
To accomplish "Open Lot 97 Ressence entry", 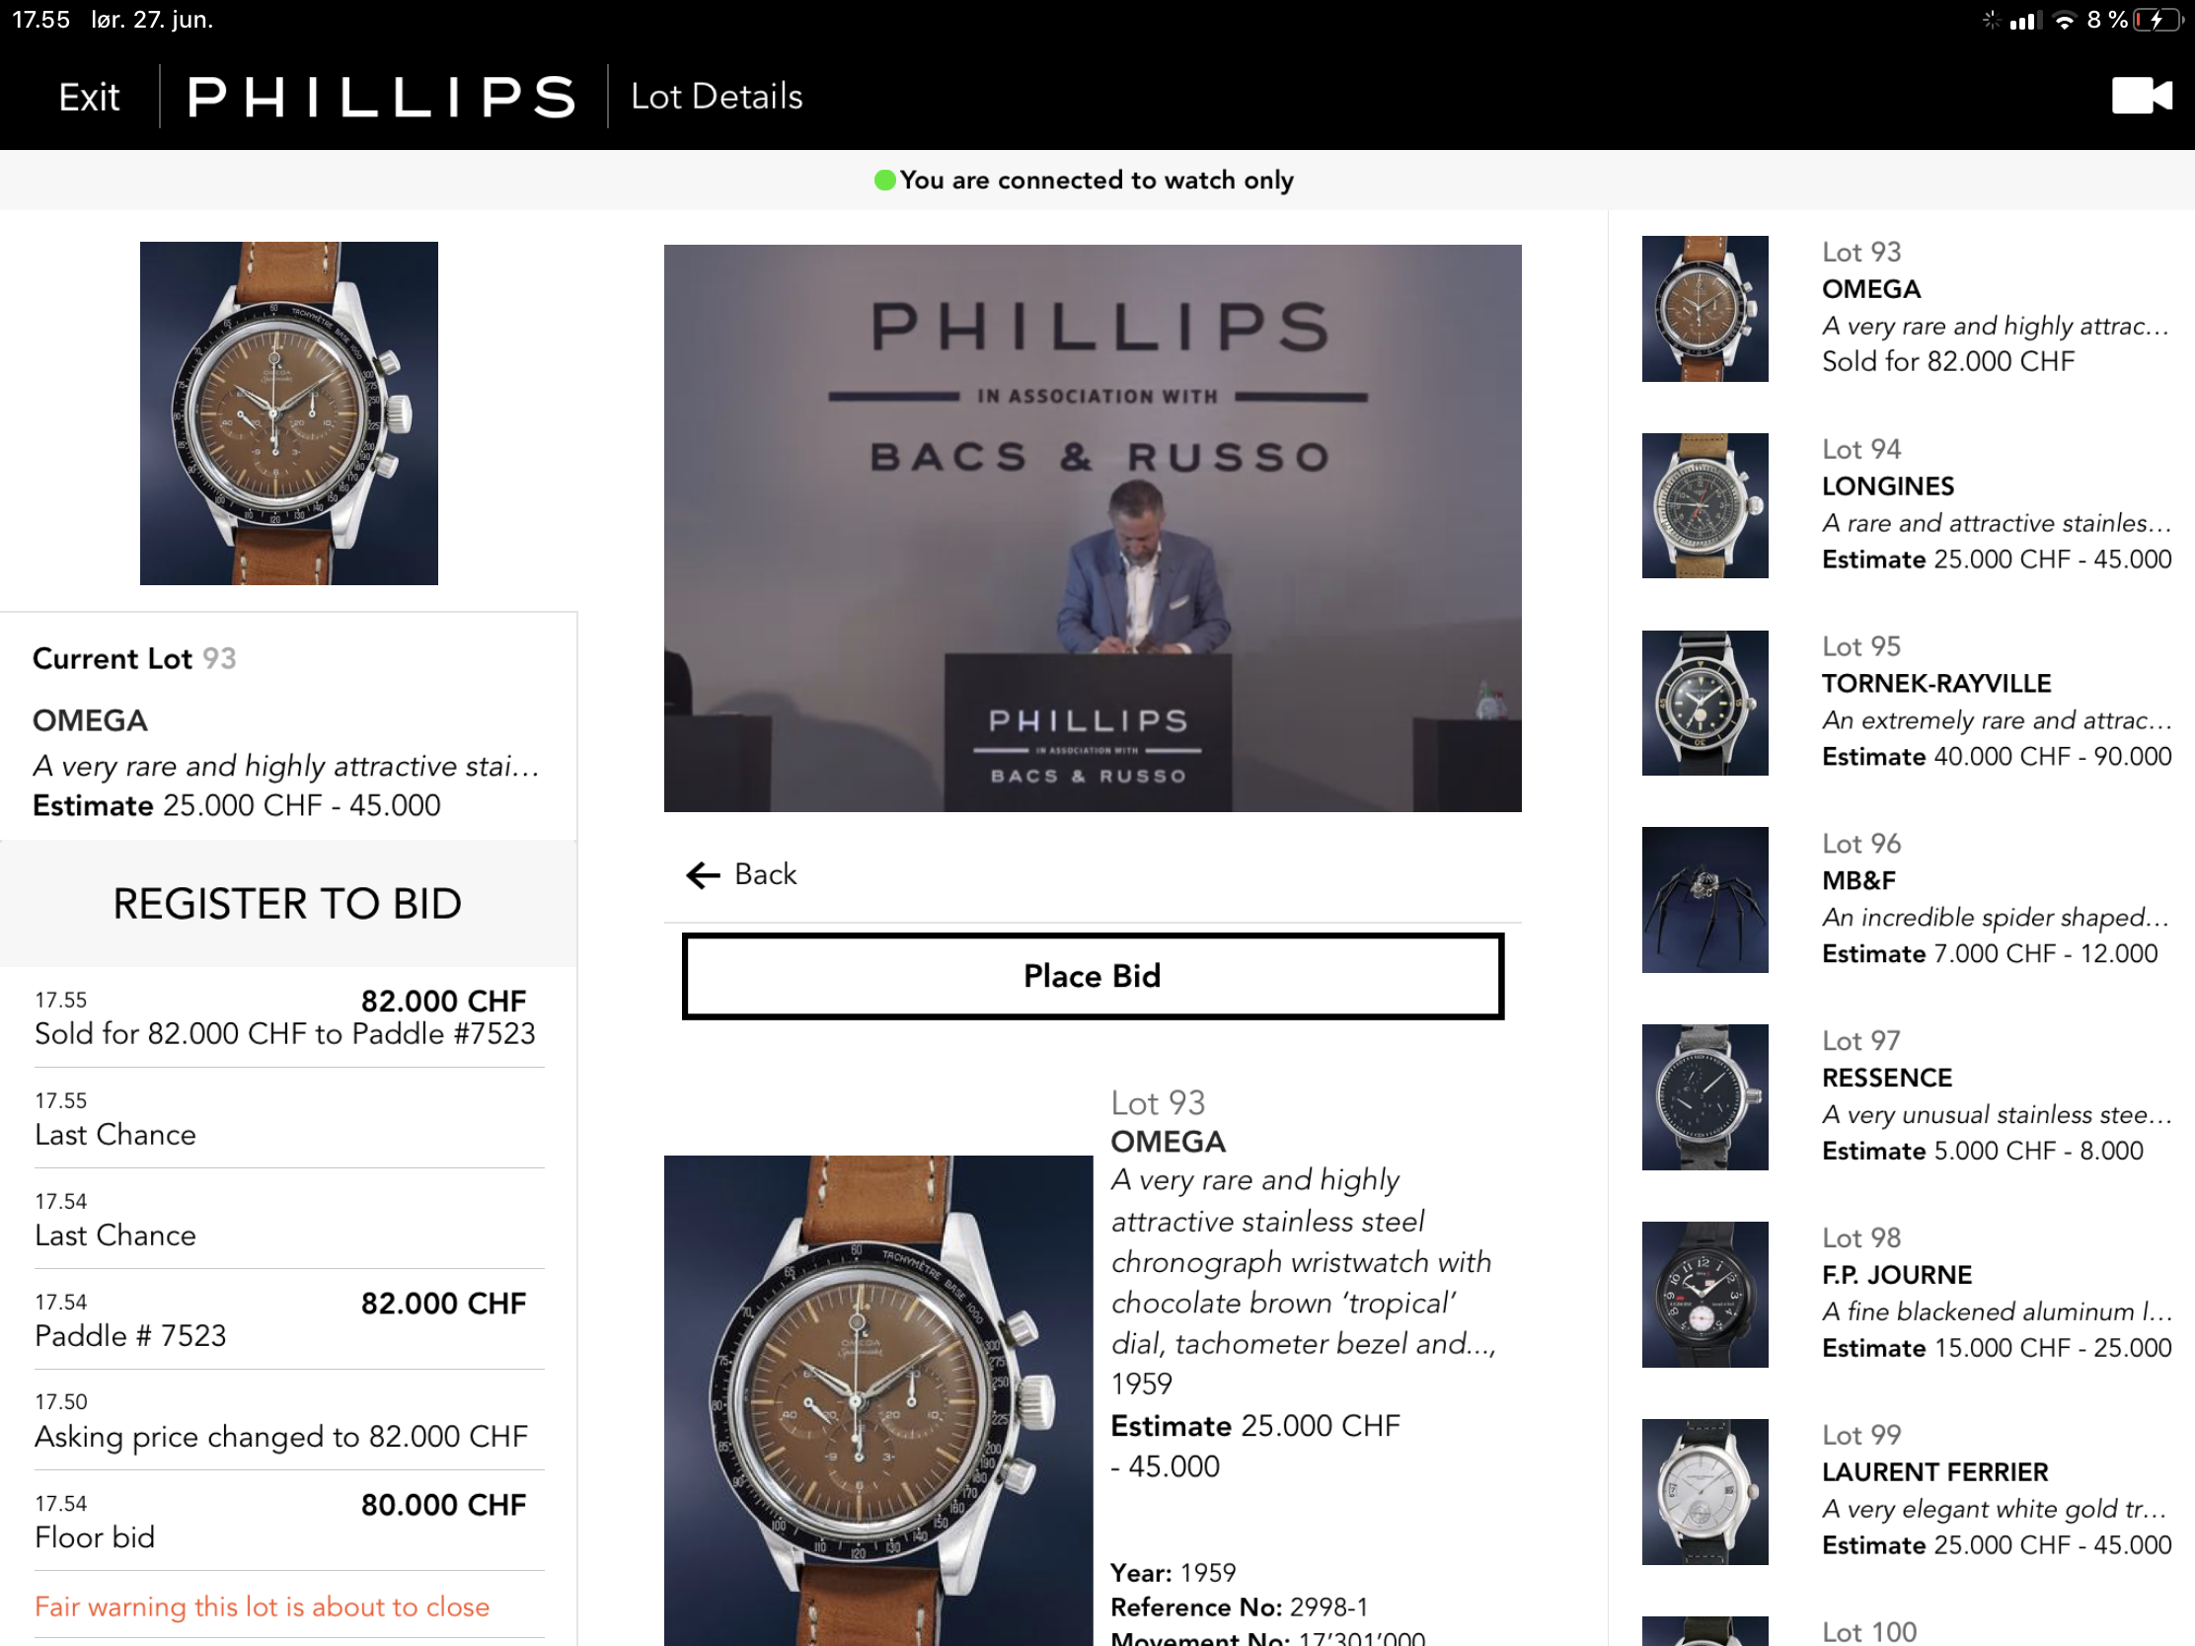I will pyautogui.click(x=1907, y=1096).
